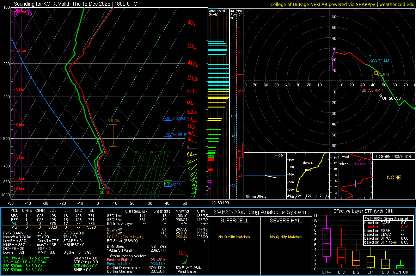The image size is (416, 276).
Task: Click 'No Quality Matches' under SUPERCELL
Action: [x=234, y=237]
